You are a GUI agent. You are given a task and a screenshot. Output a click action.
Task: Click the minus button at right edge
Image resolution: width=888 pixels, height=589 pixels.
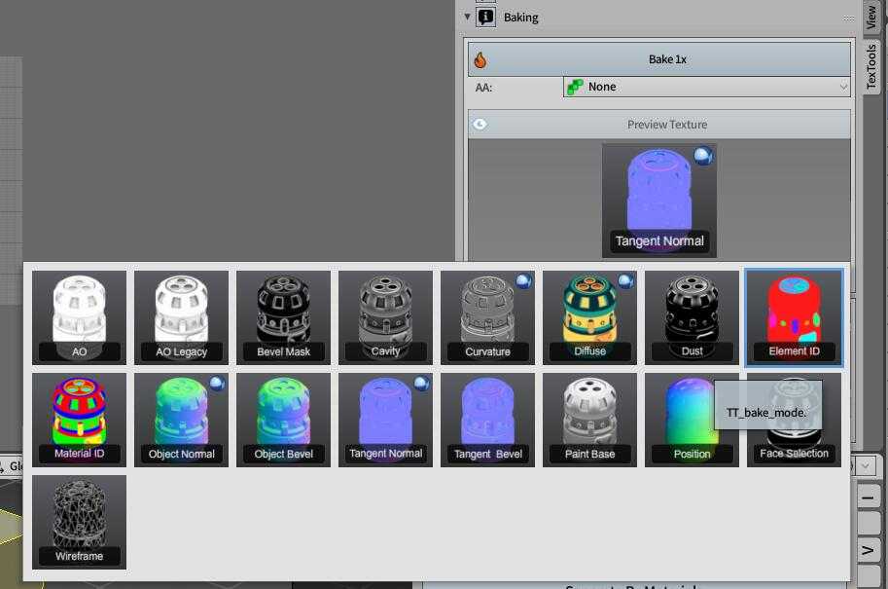[x=868, y=497]
